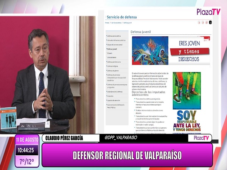Click the 'Defensa juvenil' breadcrumb
227x170 pixels.
pos(127,23)
